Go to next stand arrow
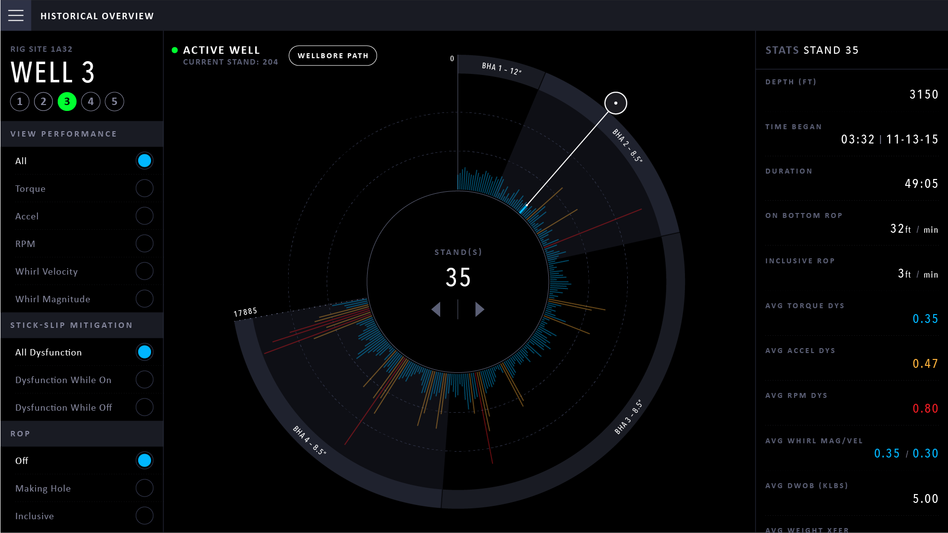 pyautogui.click(x=479, y=310)
